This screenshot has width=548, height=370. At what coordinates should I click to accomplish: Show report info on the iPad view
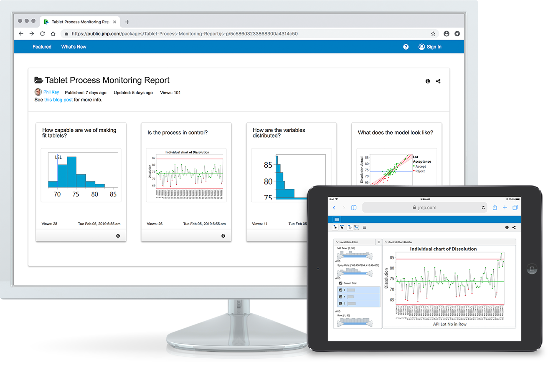pyautogui.click(x=507, y=227)
